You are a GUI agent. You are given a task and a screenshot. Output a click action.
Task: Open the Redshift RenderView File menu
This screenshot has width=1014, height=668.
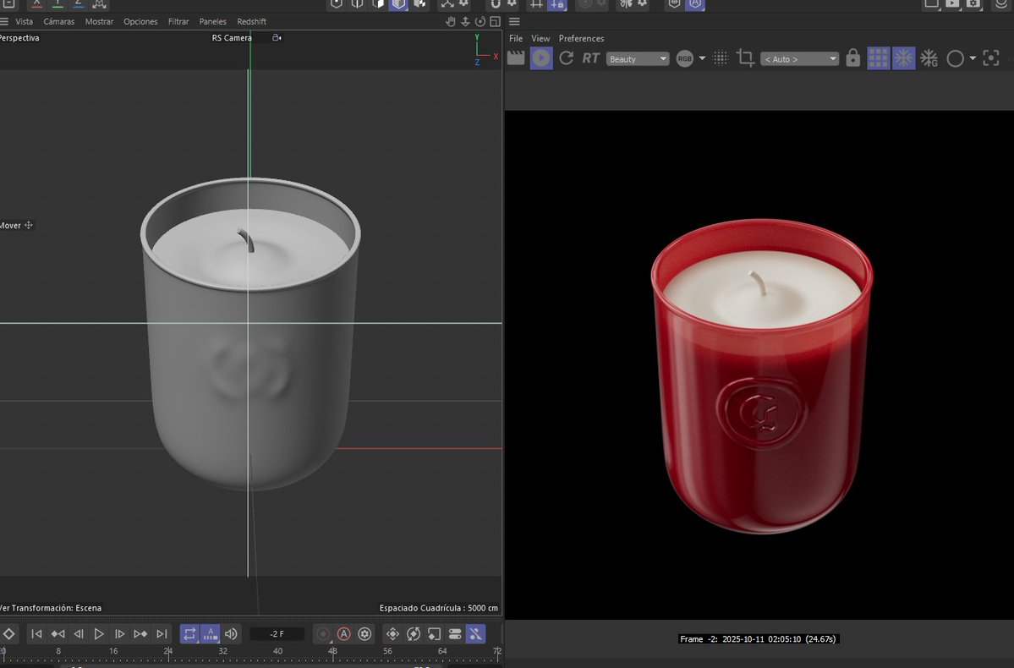516,38
